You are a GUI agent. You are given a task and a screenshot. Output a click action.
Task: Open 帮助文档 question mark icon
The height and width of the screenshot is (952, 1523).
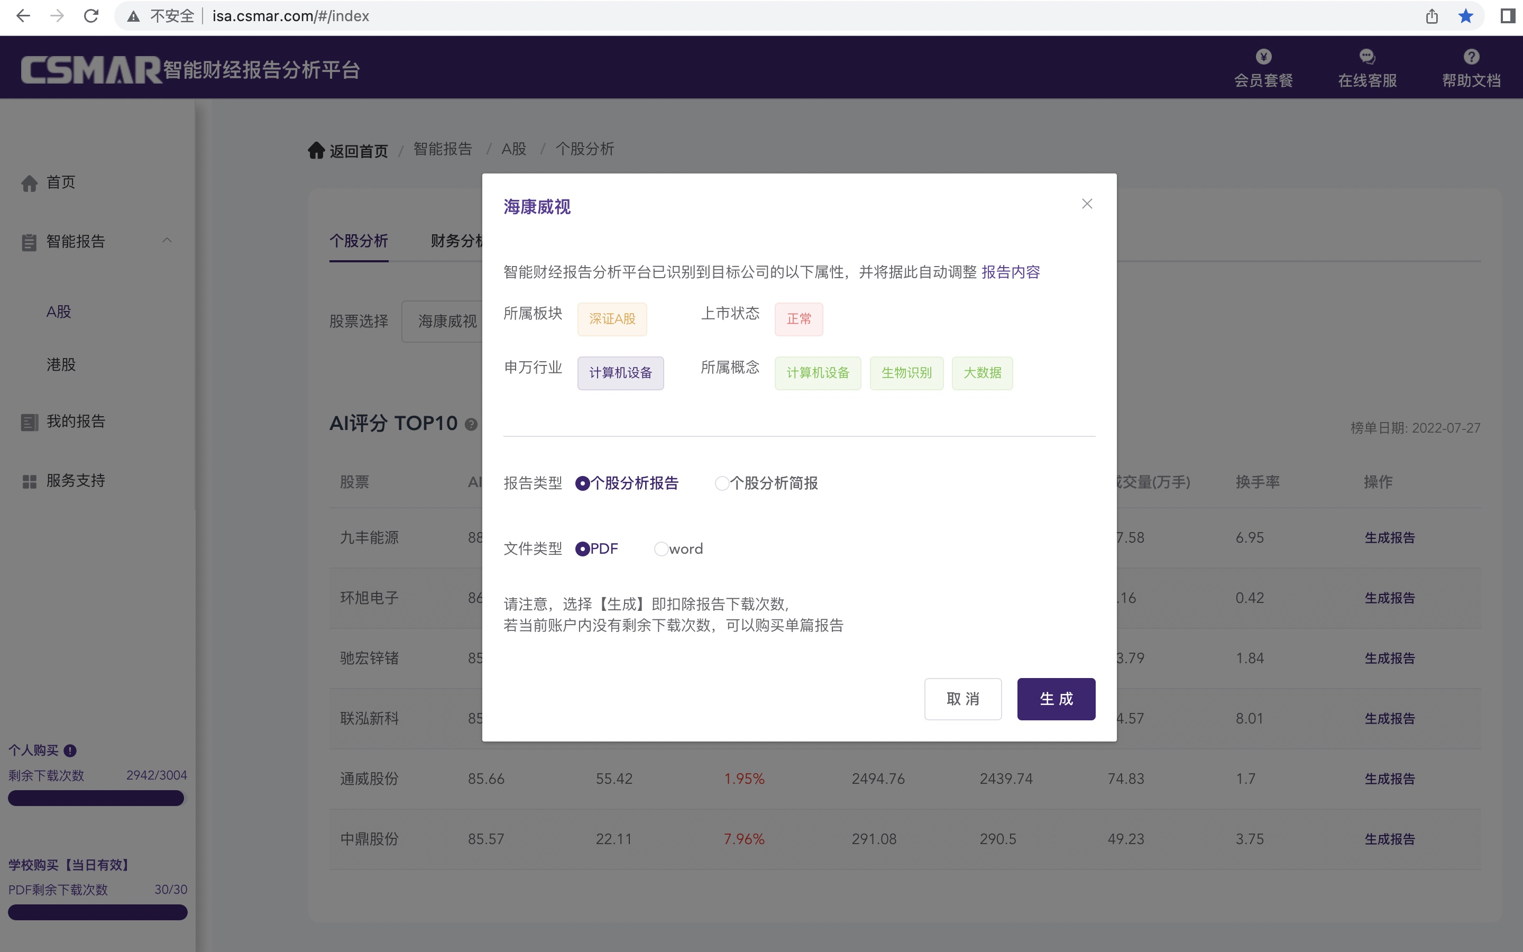[1471, 57]
